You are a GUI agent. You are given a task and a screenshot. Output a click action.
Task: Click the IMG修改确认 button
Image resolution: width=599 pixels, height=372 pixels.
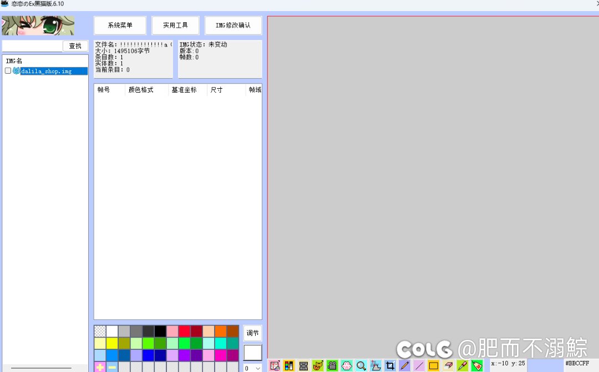233,26
